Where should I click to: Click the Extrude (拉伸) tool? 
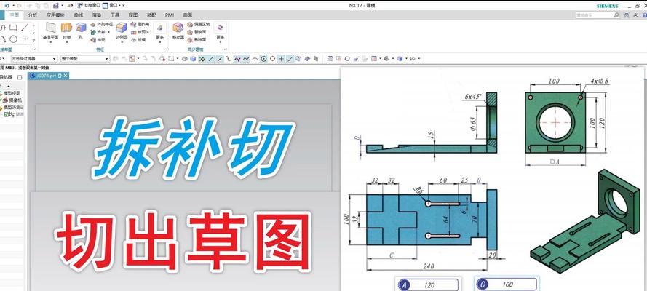[x=66, y=31]
